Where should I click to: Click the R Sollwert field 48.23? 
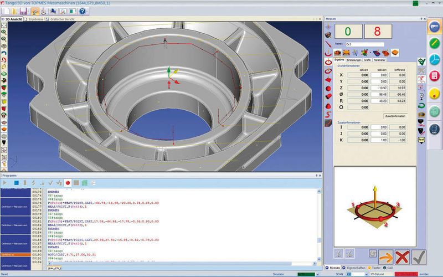tap(379, 101)
